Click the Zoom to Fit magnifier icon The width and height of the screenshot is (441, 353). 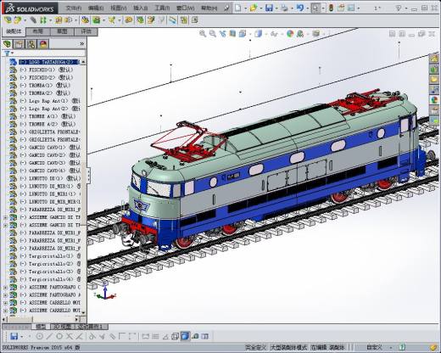coord(203,34)
